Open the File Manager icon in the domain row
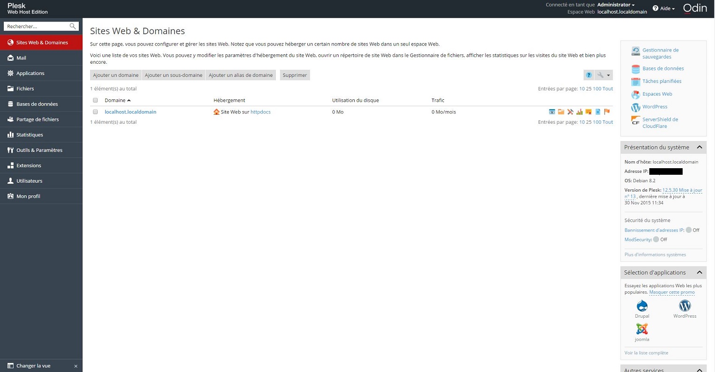Viewport: 715px width, 372px height. pos(561,112)
